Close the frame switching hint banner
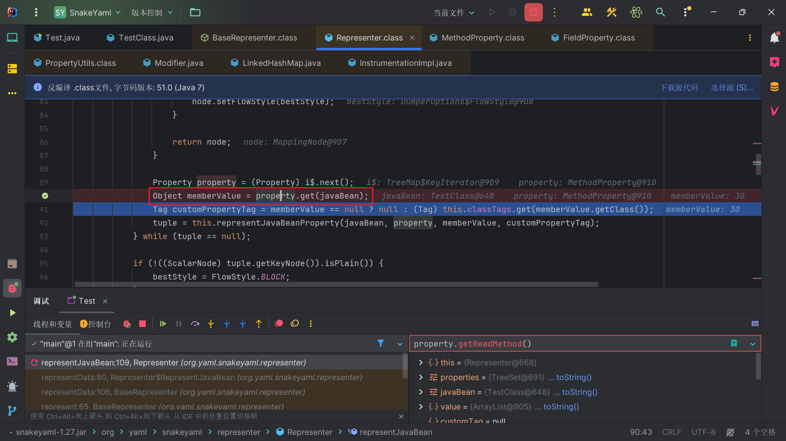 click(x=401, y=416)
